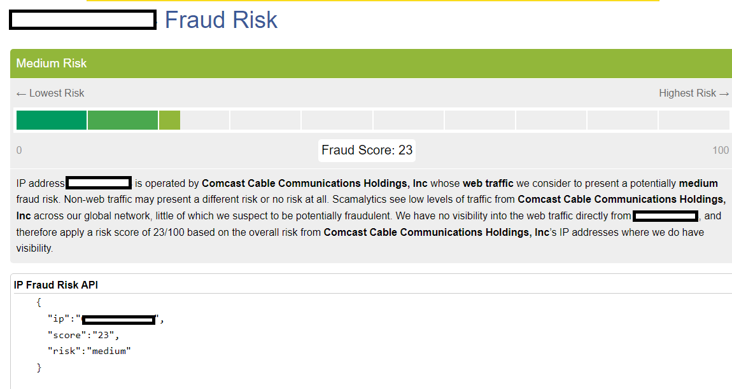The image size is (732, 389).
Task: Click the "← Lowest Risk" label
Action: tap(50, 93)
